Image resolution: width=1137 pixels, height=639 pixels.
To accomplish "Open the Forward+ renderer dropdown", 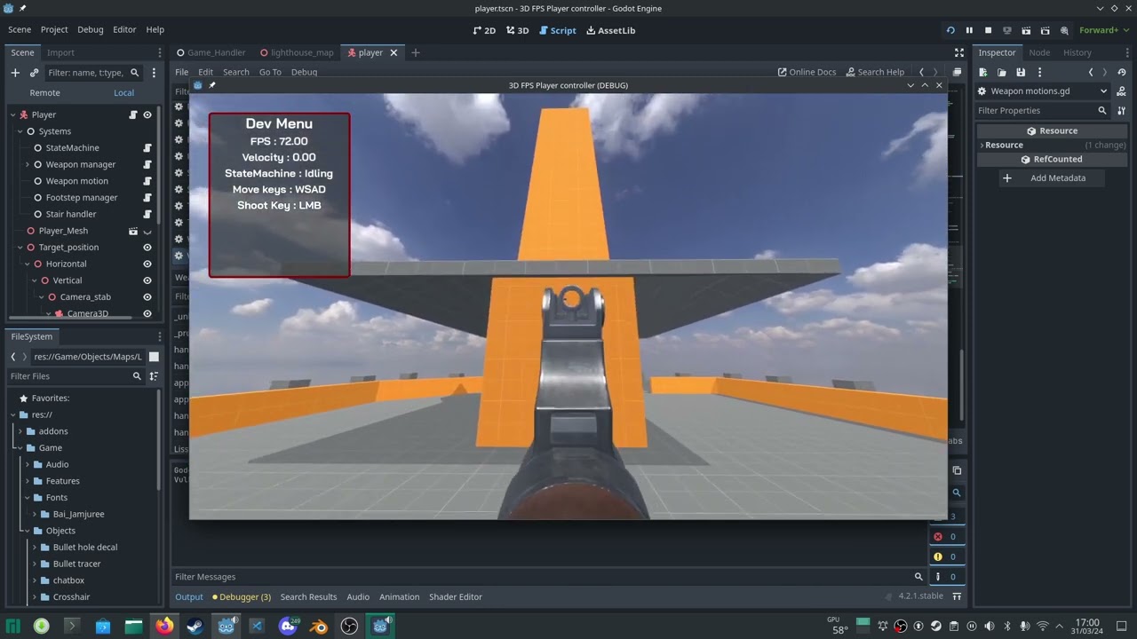I will click(1102, 30).
